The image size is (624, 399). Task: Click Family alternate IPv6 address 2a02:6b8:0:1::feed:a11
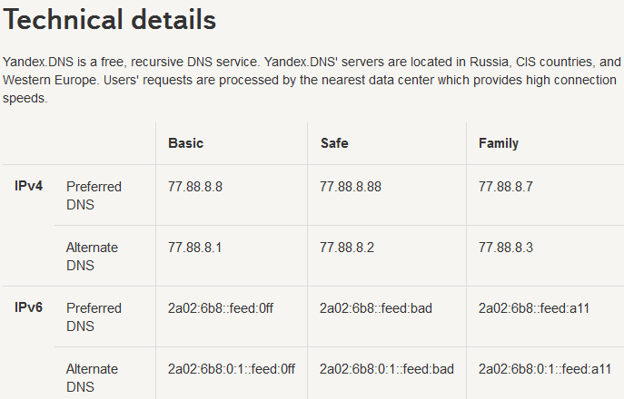pyautogui.click(x=545, y=369)
